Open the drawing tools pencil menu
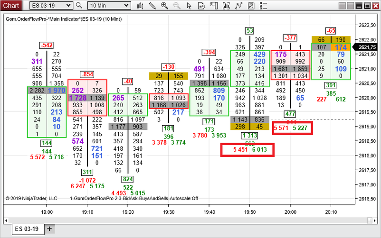 pos(152,6)
